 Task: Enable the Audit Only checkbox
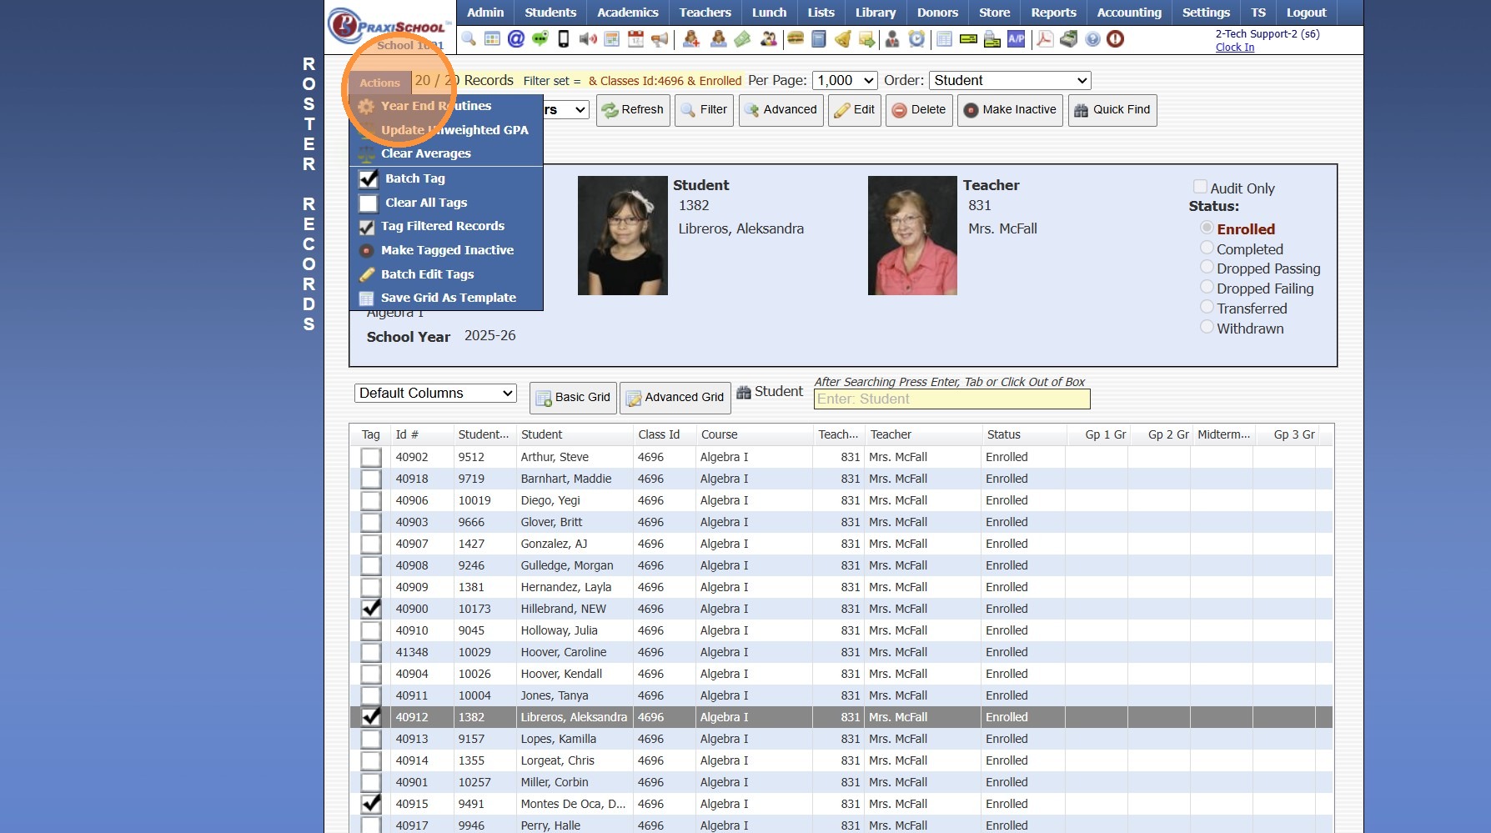click(x=1200, y=187)
